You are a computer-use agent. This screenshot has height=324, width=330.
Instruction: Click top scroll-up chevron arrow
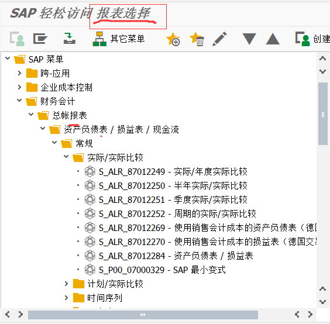(322, 58)
